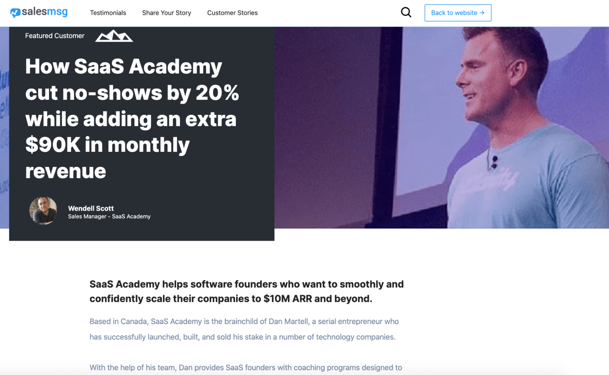The width and height of the screenshot is (609, 375).
Task: Select the Wendell Scott name text
Action: point(91,208)
